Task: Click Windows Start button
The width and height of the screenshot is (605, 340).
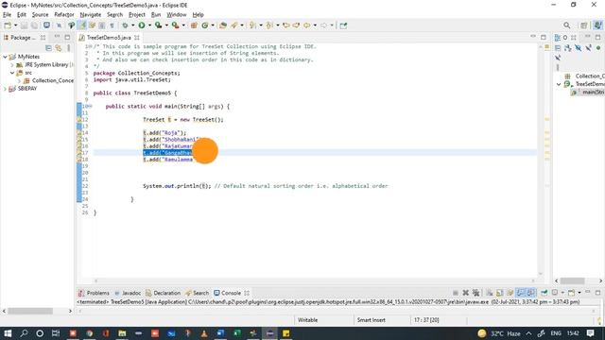Action: [8, 333]
